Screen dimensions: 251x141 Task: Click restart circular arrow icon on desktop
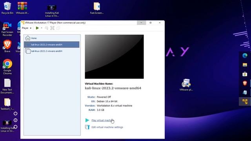(16, 127)
